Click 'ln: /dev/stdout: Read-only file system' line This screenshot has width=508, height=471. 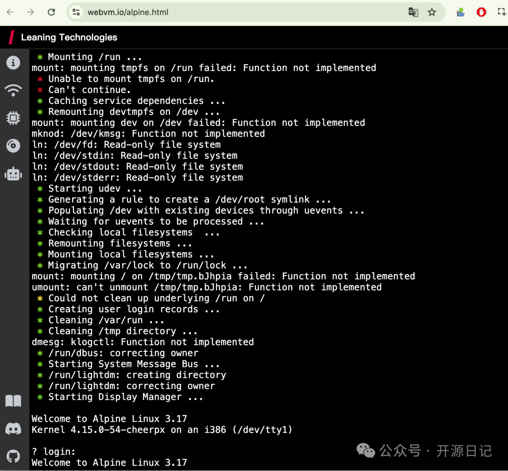(137, 167)
